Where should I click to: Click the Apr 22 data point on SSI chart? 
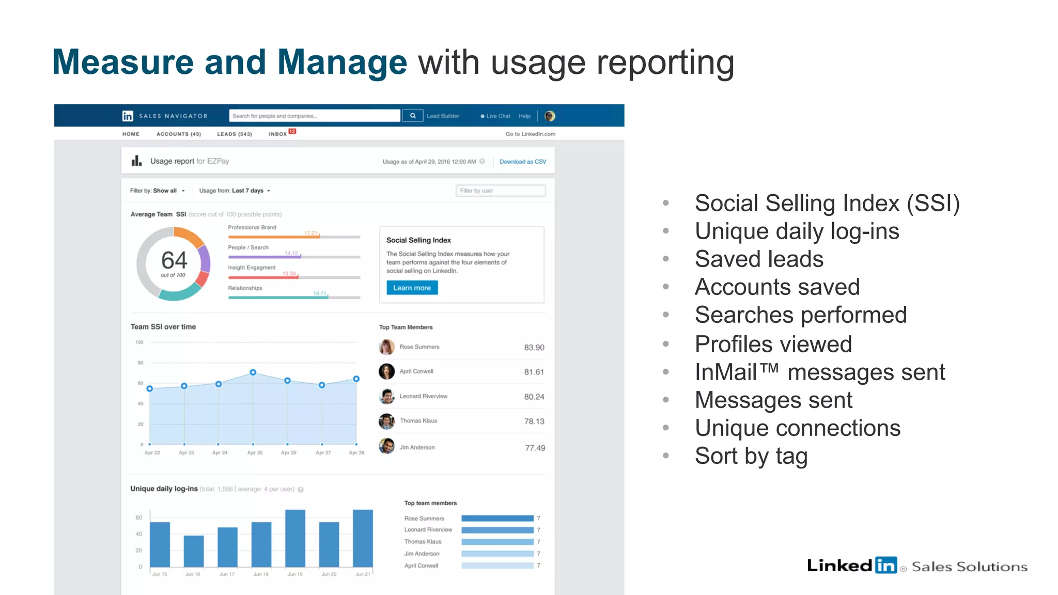pos(150,388)
